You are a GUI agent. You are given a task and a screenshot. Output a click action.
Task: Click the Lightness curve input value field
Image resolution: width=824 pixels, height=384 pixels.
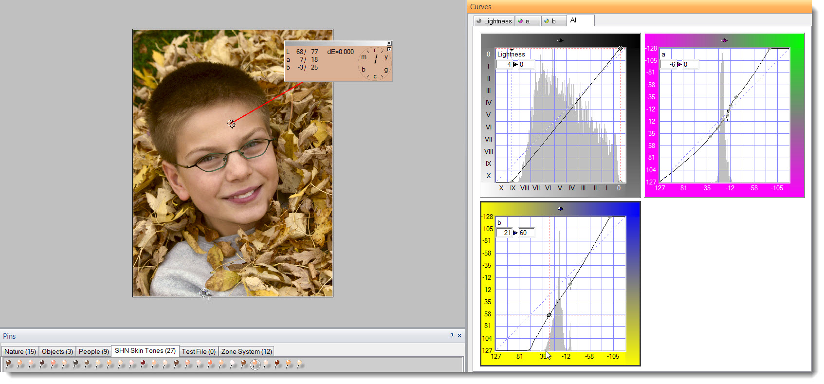point(505,64)
